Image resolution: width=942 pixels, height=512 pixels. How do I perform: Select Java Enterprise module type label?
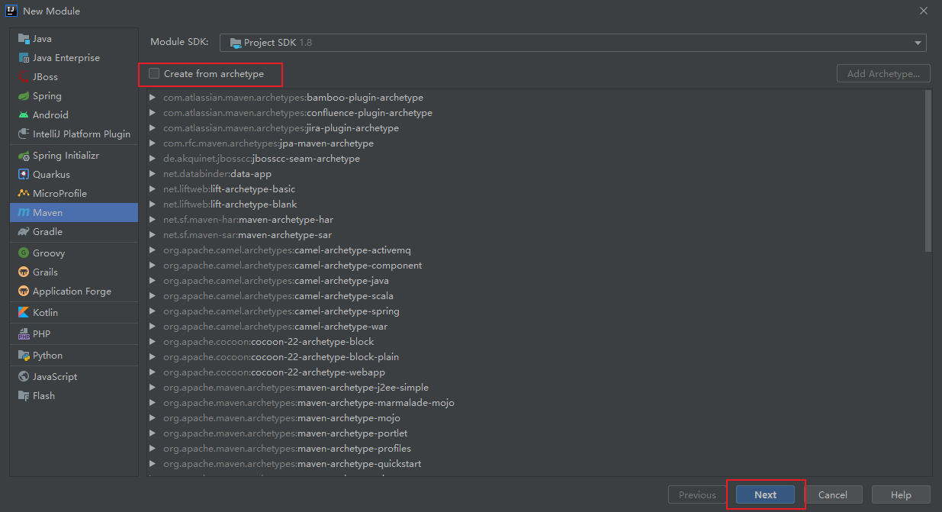point(66,58)
